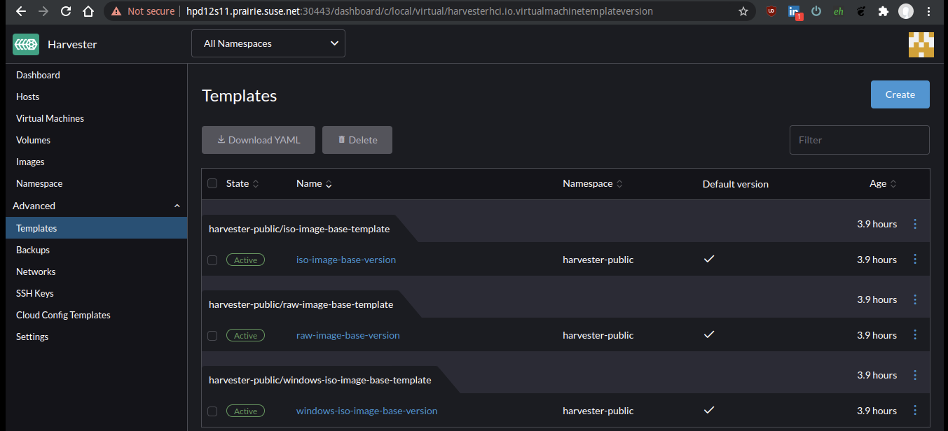Select Cloud Config Templates in the sidebar
948x431 pixels.
click(63, 315)
